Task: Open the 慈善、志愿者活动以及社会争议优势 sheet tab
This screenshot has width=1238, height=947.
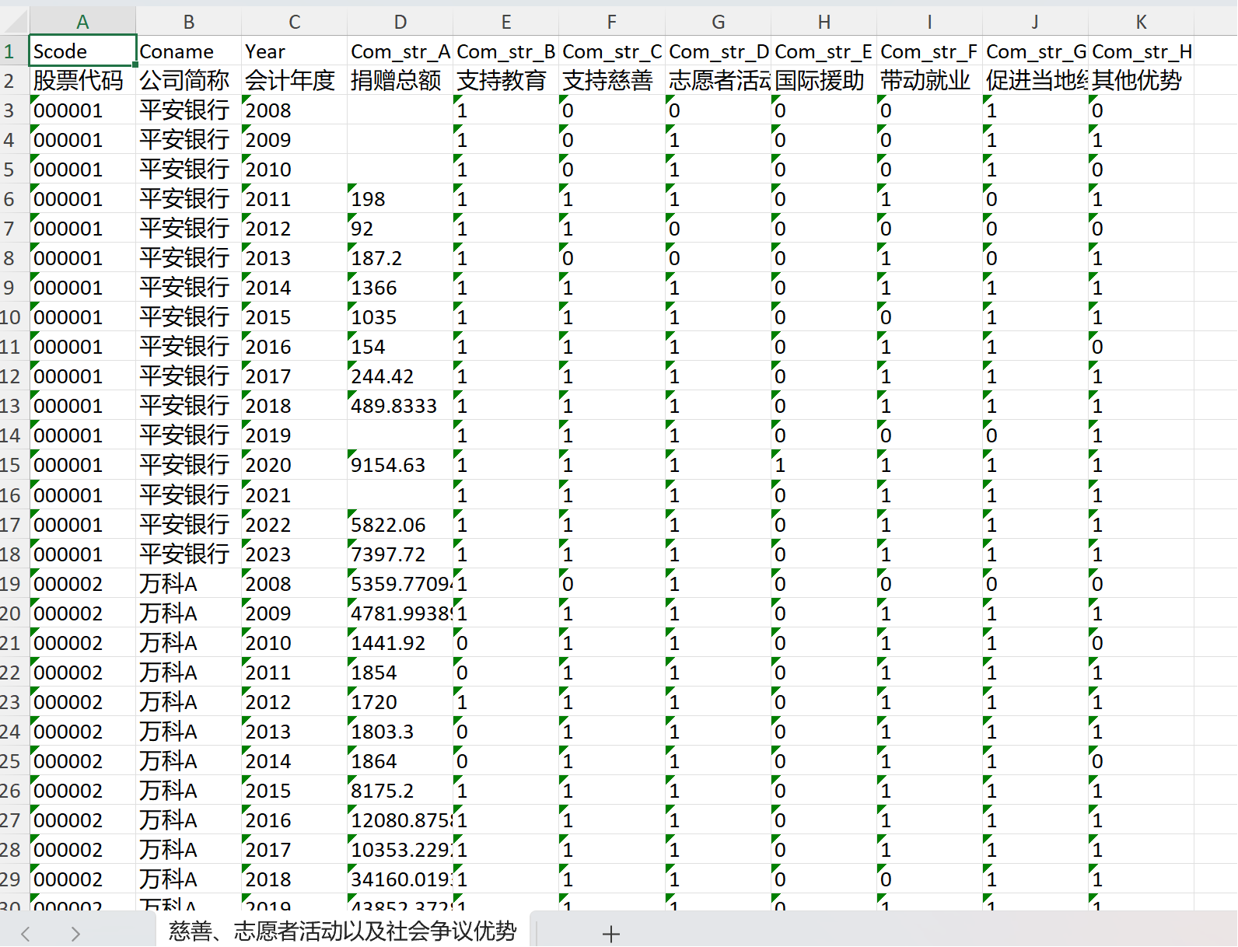Action: (343, 931)
